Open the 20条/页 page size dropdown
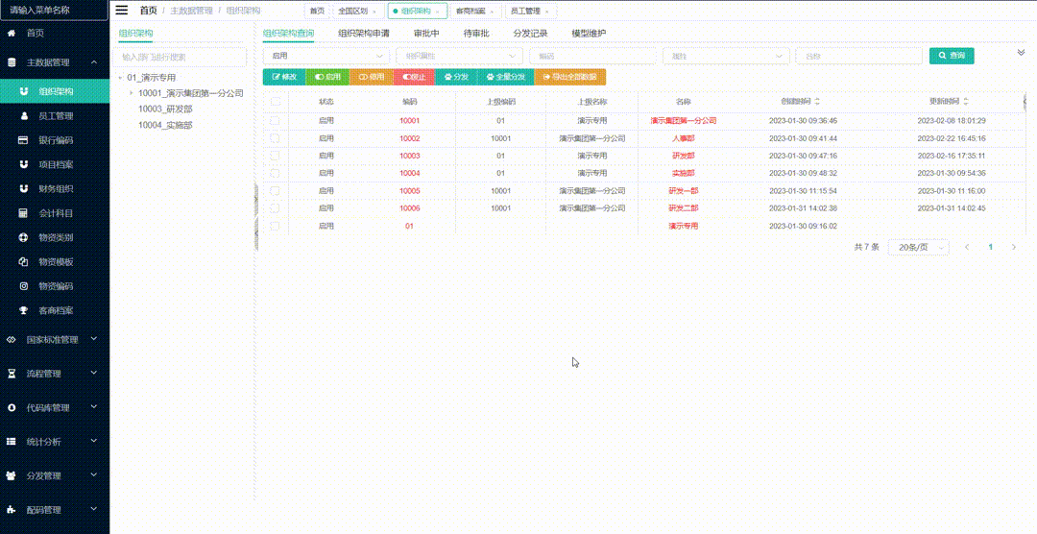The height and width of the screenshot is (534, 1037). point(918,247)
